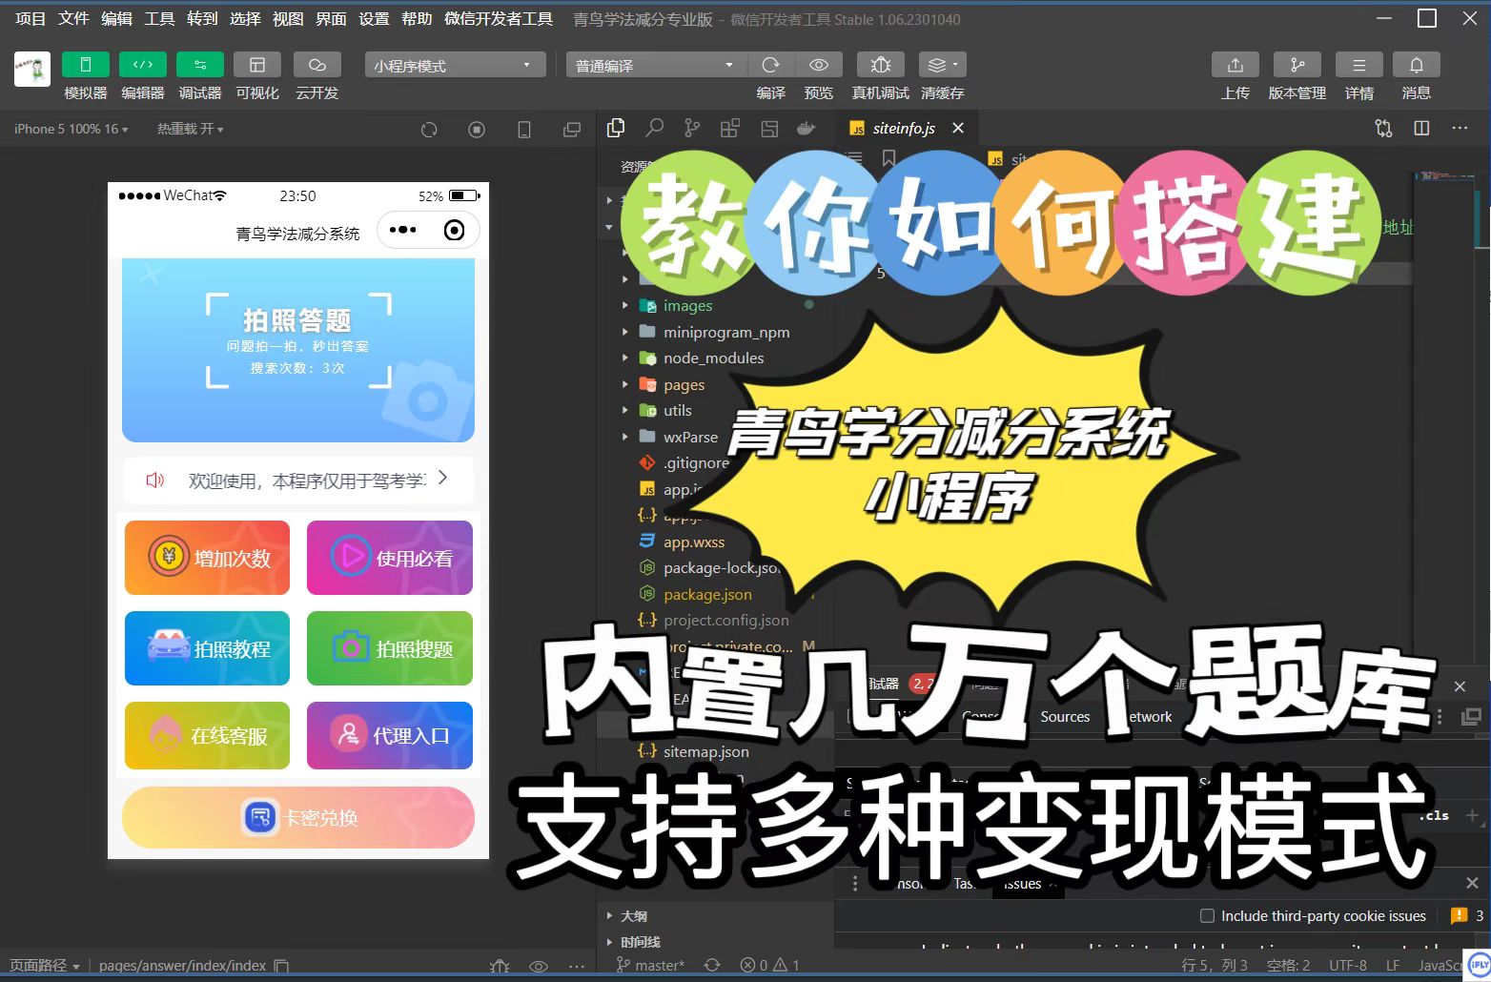The image size is (1491, 982).
Task: Split the editor view
Action: [x=1421, y=128]
